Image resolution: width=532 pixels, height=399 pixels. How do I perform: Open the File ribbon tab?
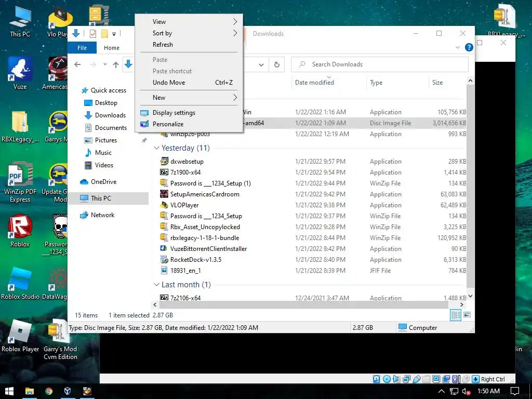click(82, 48)
